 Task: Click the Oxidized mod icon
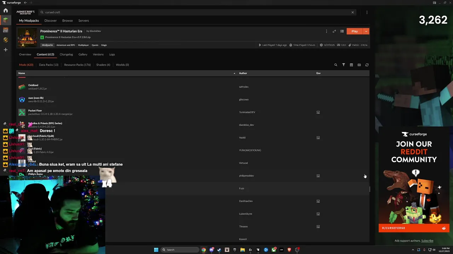coord(22,87)
